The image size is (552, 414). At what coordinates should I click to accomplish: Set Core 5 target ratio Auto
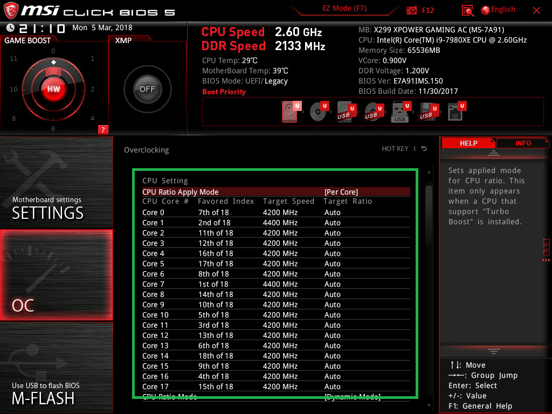(332, 264)
